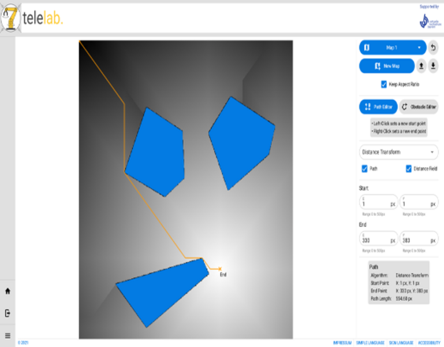Toggle the Keep Aspect Ratio checkbox
This screenshot has height=347, width=444.
coord(384,84)
